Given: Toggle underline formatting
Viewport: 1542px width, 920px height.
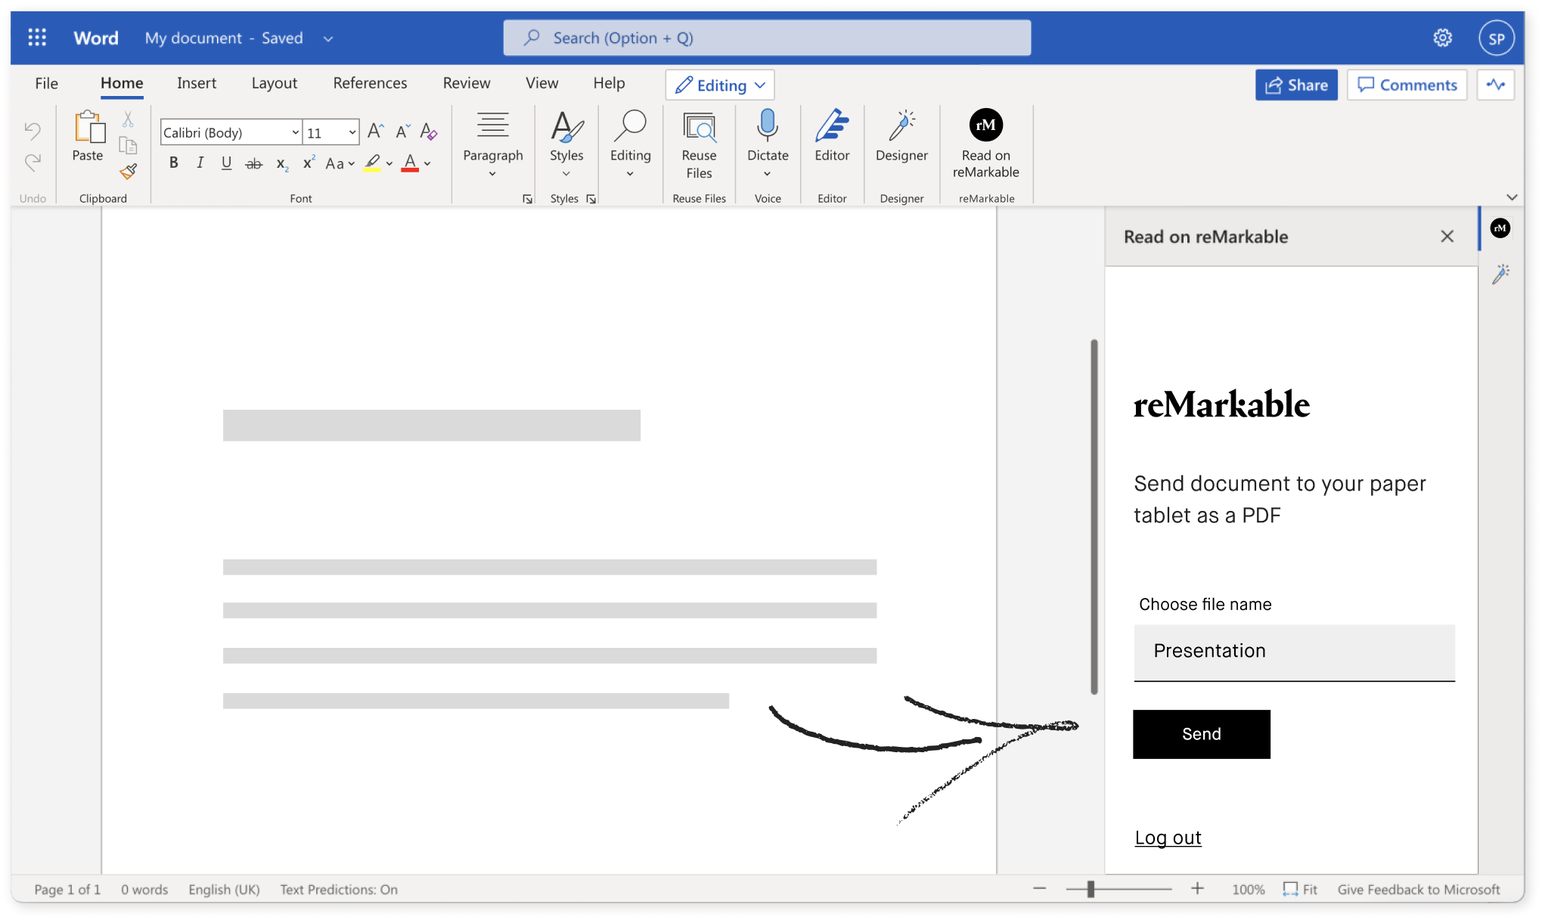Looking at the screenshot, I should tap(226, 163).
